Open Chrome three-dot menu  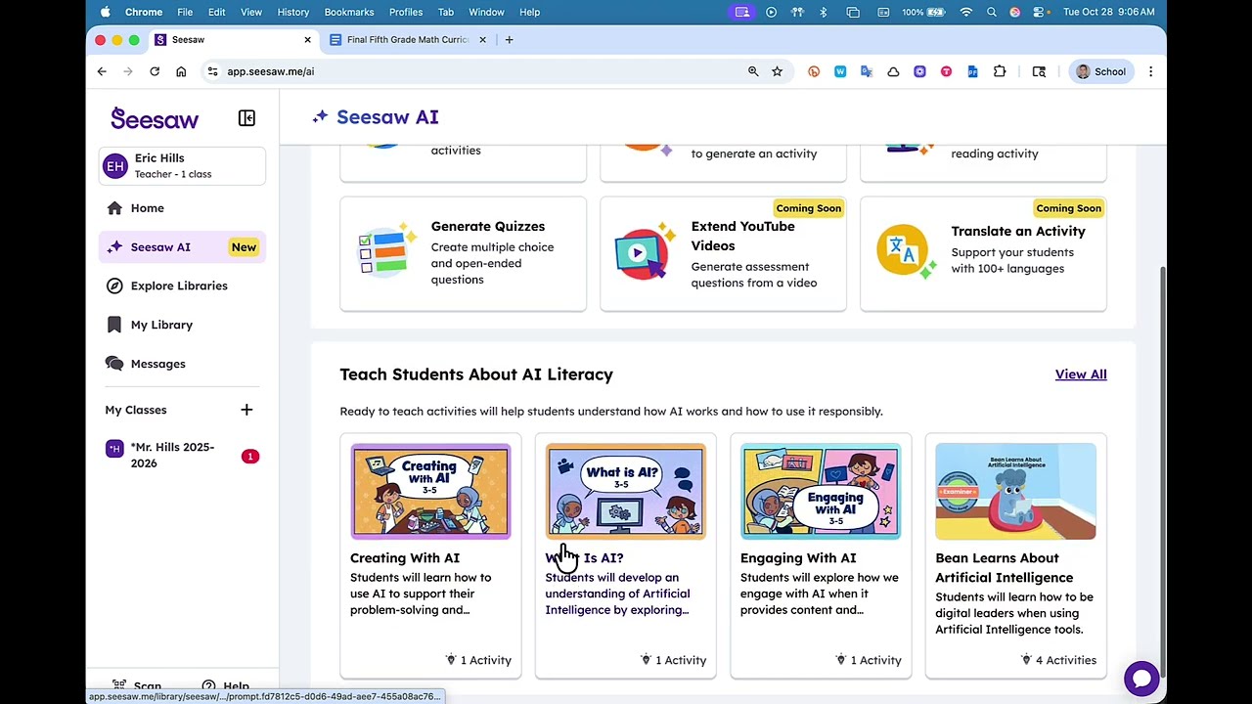(x=1150, y=71)
